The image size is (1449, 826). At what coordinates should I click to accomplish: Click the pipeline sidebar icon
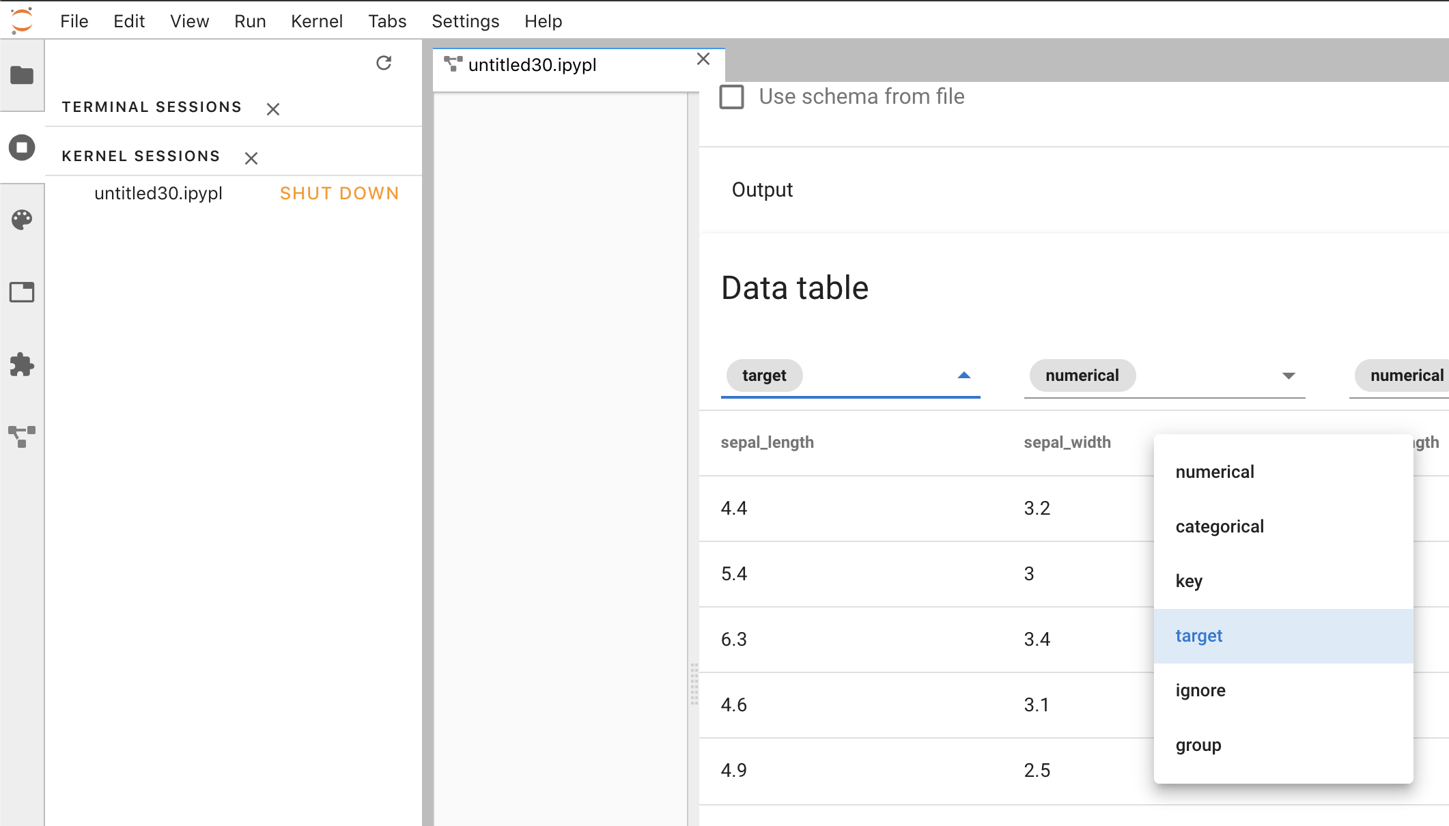click(x=22, y=437)
